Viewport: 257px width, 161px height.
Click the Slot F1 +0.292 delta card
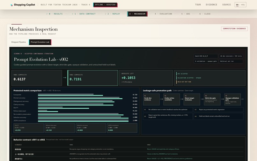[28, 128]
